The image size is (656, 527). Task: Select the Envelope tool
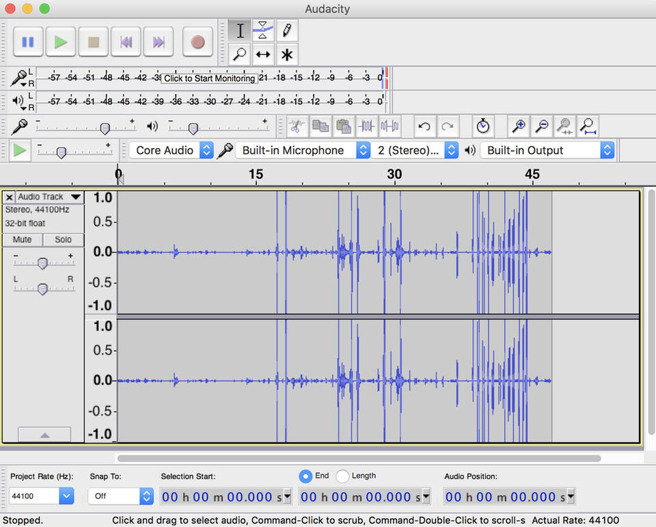tap(263, 30)
